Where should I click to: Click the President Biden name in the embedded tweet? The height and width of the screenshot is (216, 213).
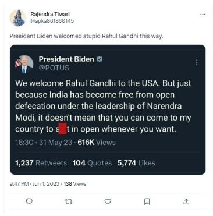coord(66,59)
